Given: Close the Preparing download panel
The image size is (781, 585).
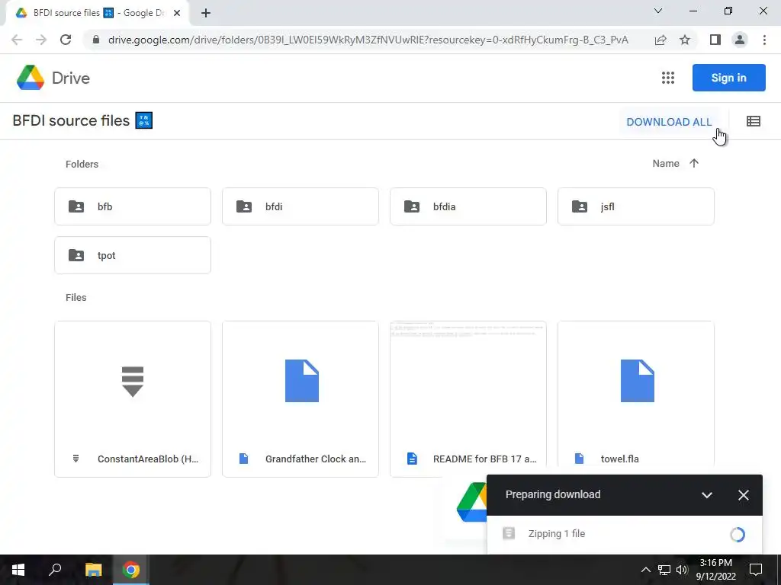Looking at the screenshot, I should pyautogui.click(x=743, y=495).
